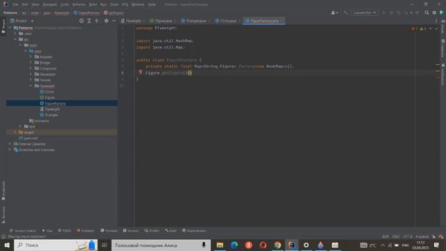Toggle the Bookmarks side tab
Screen dimensions: 446x251
point(3,190)
